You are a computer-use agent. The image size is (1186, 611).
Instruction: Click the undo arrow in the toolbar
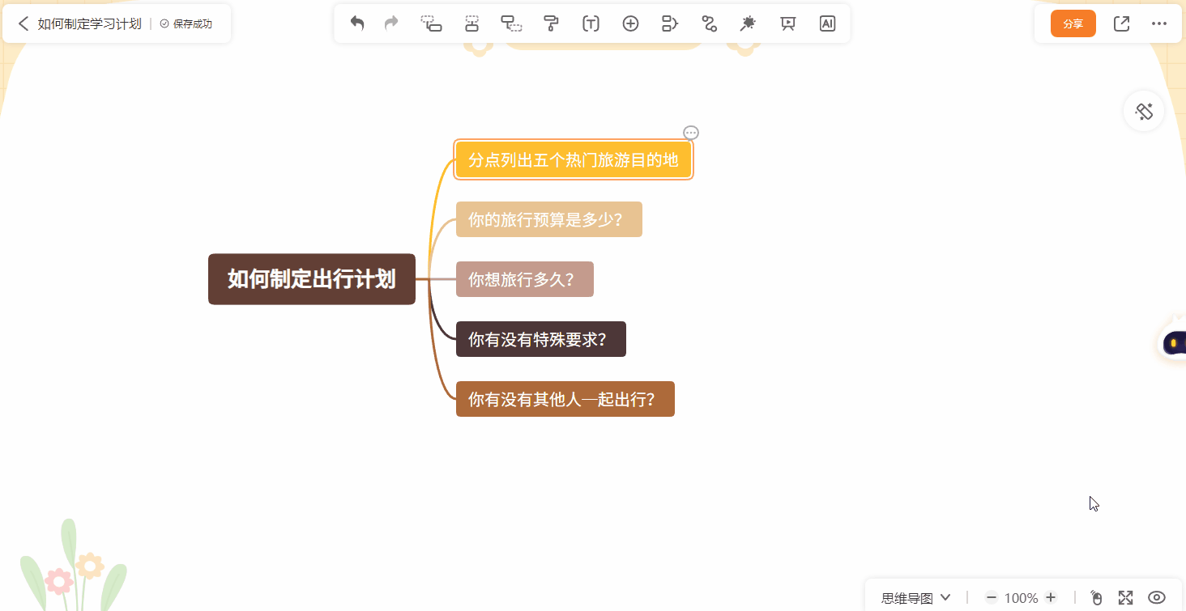click(x=356, y=23)
